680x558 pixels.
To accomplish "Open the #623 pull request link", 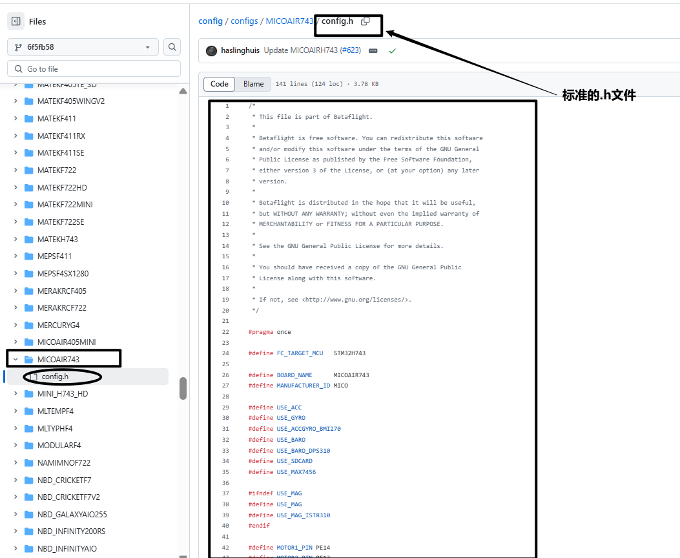I will point(351,50).
